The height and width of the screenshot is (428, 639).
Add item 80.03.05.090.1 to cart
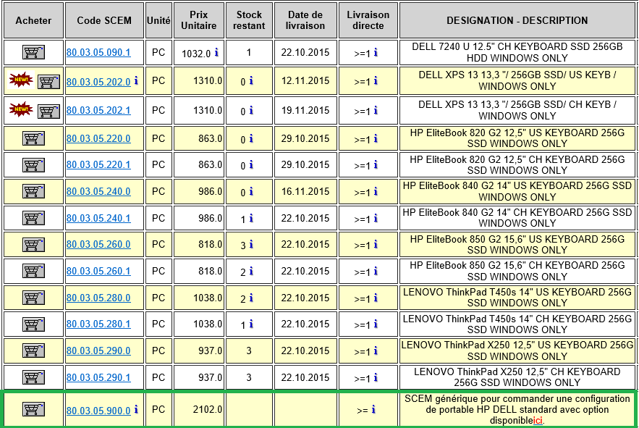[33, 53]
